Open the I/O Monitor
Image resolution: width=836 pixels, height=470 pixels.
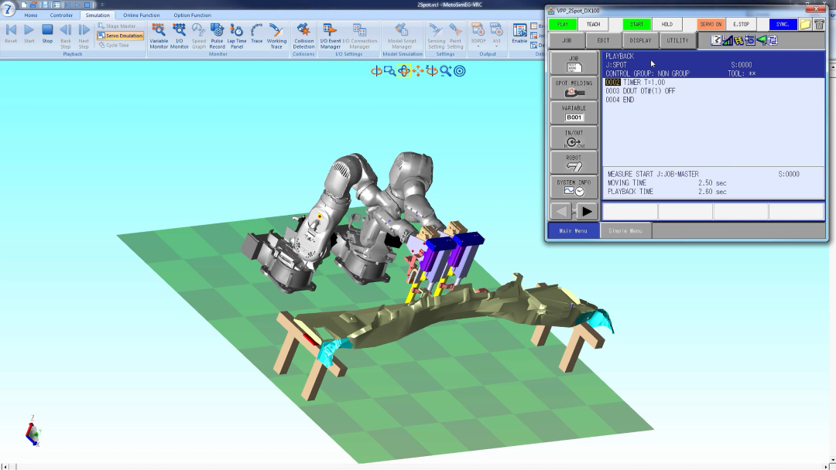click(x=179, y=36)
